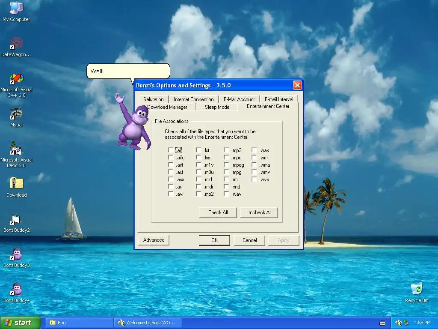Viewport: 438px width, 329px height.
Task: Click the Check All button
Action: tap(218, 212)
